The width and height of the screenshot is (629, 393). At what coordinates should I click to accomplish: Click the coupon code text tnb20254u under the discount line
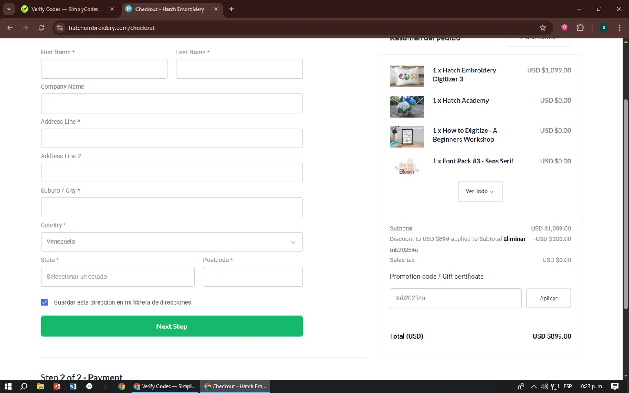pyautogui.click(x=404, y=250)
